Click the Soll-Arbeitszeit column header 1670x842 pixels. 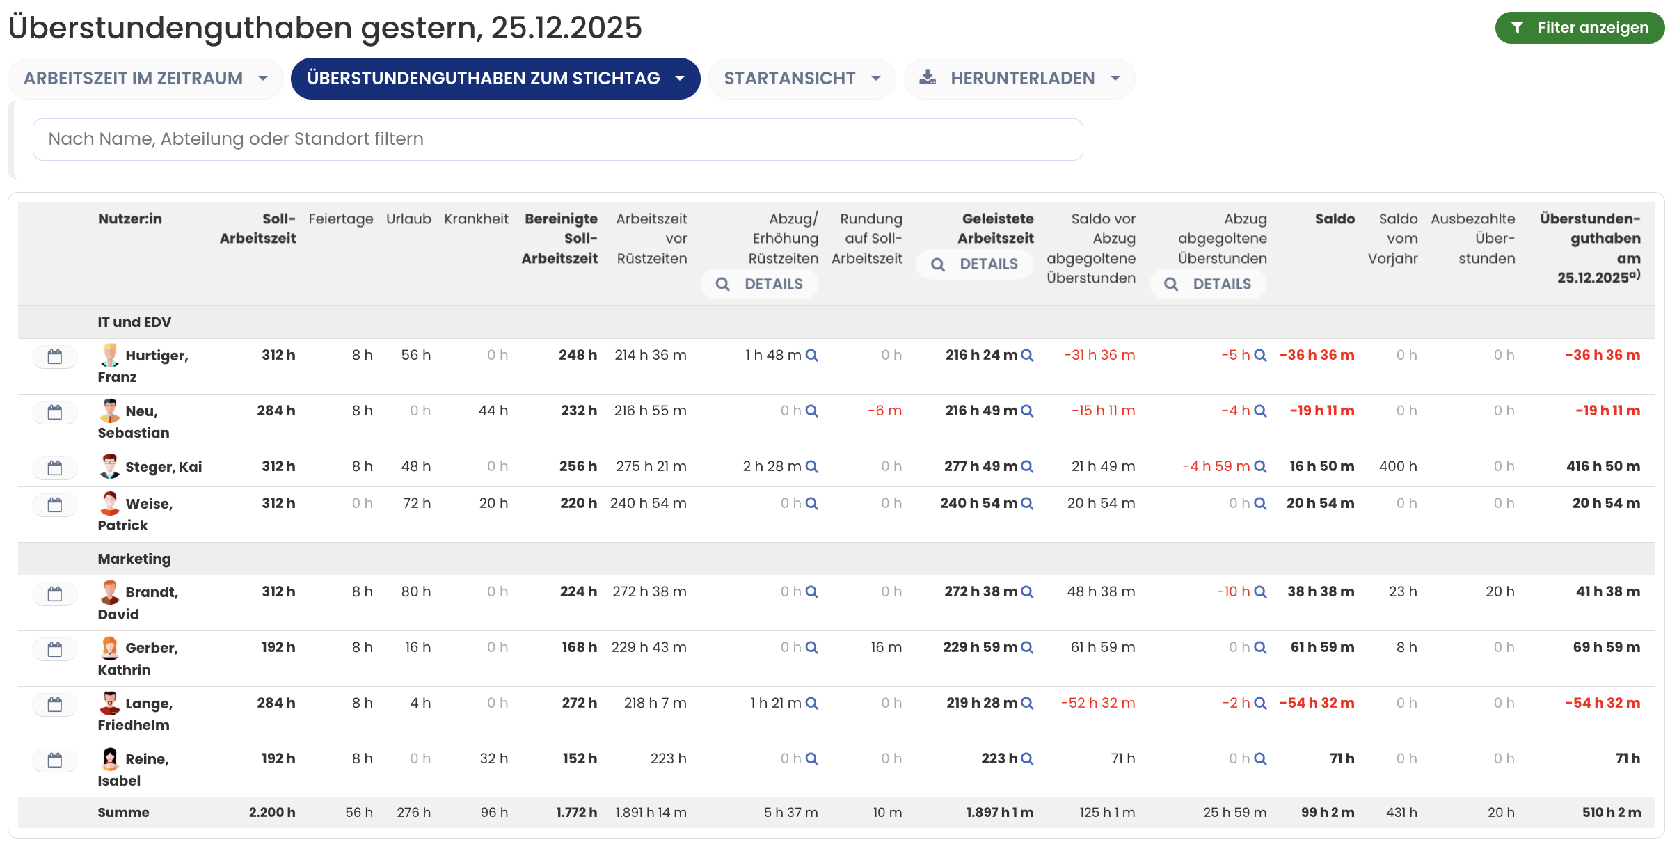coord(258,228)
